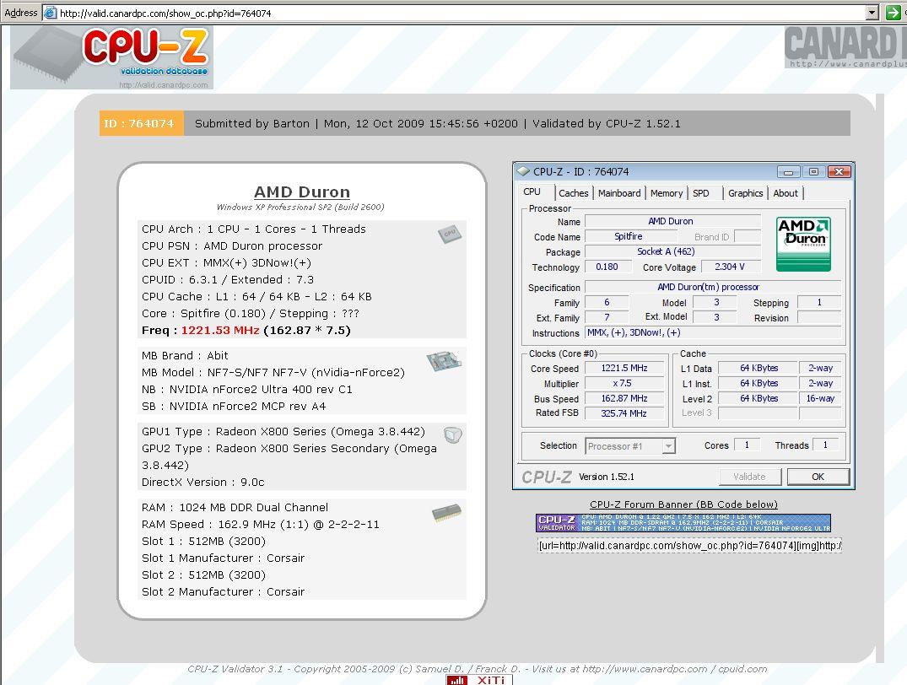Click the Internet Explorer page icon in address bar
The image size is (907, 685).
tap(51, 13)
